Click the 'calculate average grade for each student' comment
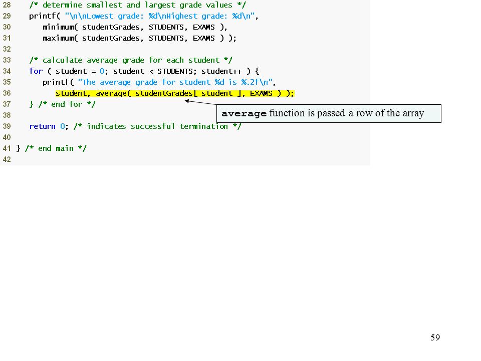Screen dimensions: 481x361 [x=131, y=60]
